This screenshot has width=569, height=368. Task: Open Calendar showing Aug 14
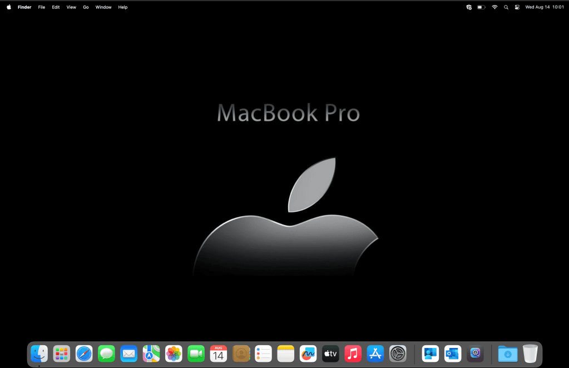click(219, 354)
